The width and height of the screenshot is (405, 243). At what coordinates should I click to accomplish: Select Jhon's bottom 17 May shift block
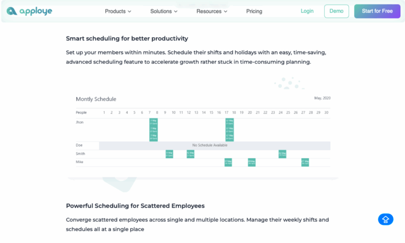point(230,137)
